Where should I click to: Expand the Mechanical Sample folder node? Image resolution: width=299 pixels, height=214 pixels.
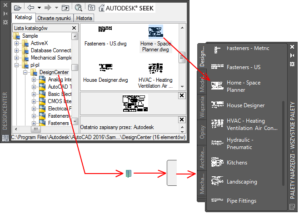tap(17, 58)
